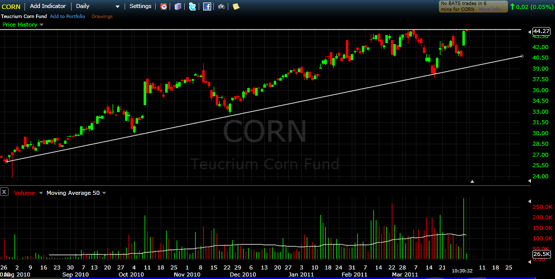
Task: Click the CORN ticker symbol field
Action: 11,7
